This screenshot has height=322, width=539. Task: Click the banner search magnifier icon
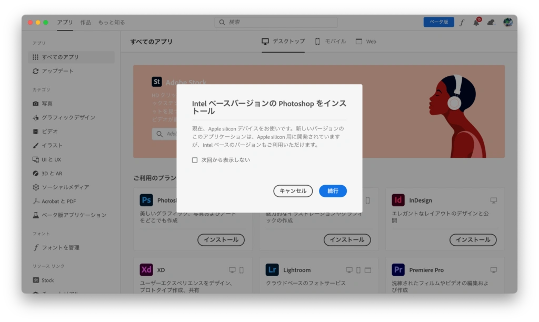click(x=159, y=134)
